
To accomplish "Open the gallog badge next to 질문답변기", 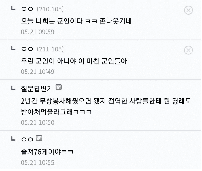I will coord(59,87).
